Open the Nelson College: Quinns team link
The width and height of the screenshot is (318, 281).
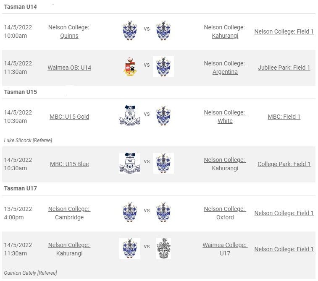tap(69, 31)
